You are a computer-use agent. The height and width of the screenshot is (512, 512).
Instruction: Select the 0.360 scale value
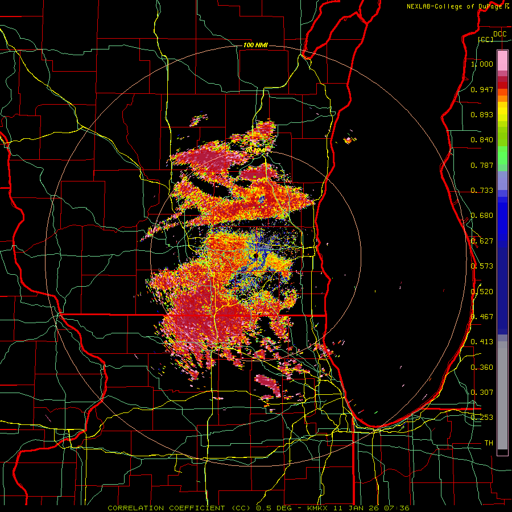[x=482, y=368]
